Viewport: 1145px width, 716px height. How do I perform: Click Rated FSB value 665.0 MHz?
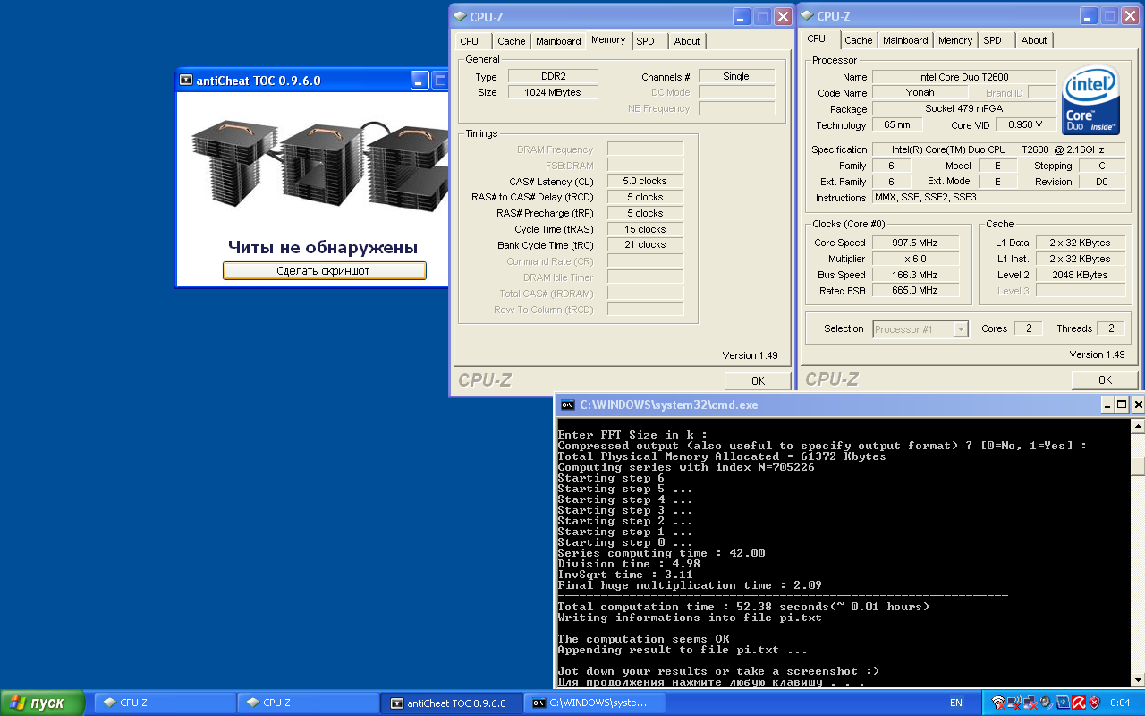point(914,291)
